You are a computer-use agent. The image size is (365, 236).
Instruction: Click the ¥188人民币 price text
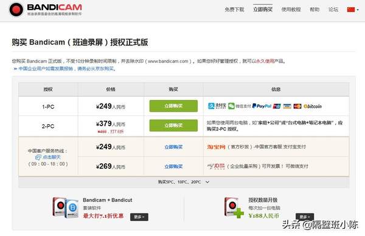pos(264,215)
